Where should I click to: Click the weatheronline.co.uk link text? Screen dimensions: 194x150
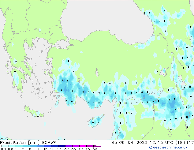click(168, 147)
